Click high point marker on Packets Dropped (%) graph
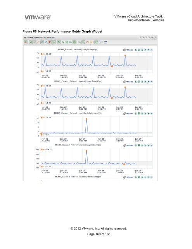Image resolution: width=192 pixels, height=249 pixels. [x=86, y=119]
